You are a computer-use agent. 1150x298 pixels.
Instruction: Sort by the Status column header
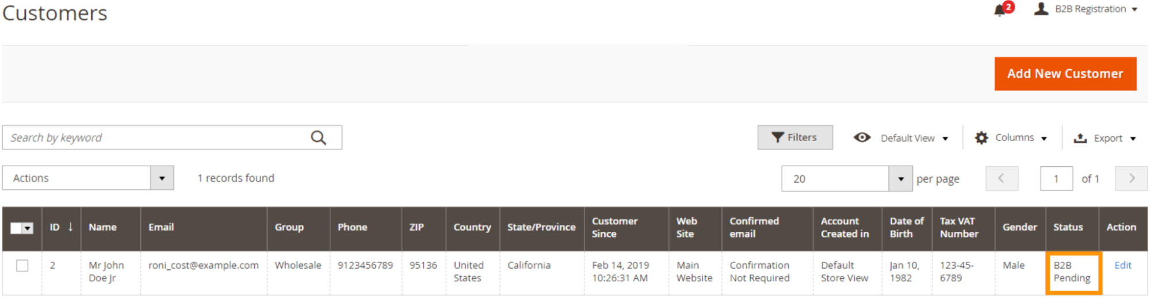pos(1068,227)
